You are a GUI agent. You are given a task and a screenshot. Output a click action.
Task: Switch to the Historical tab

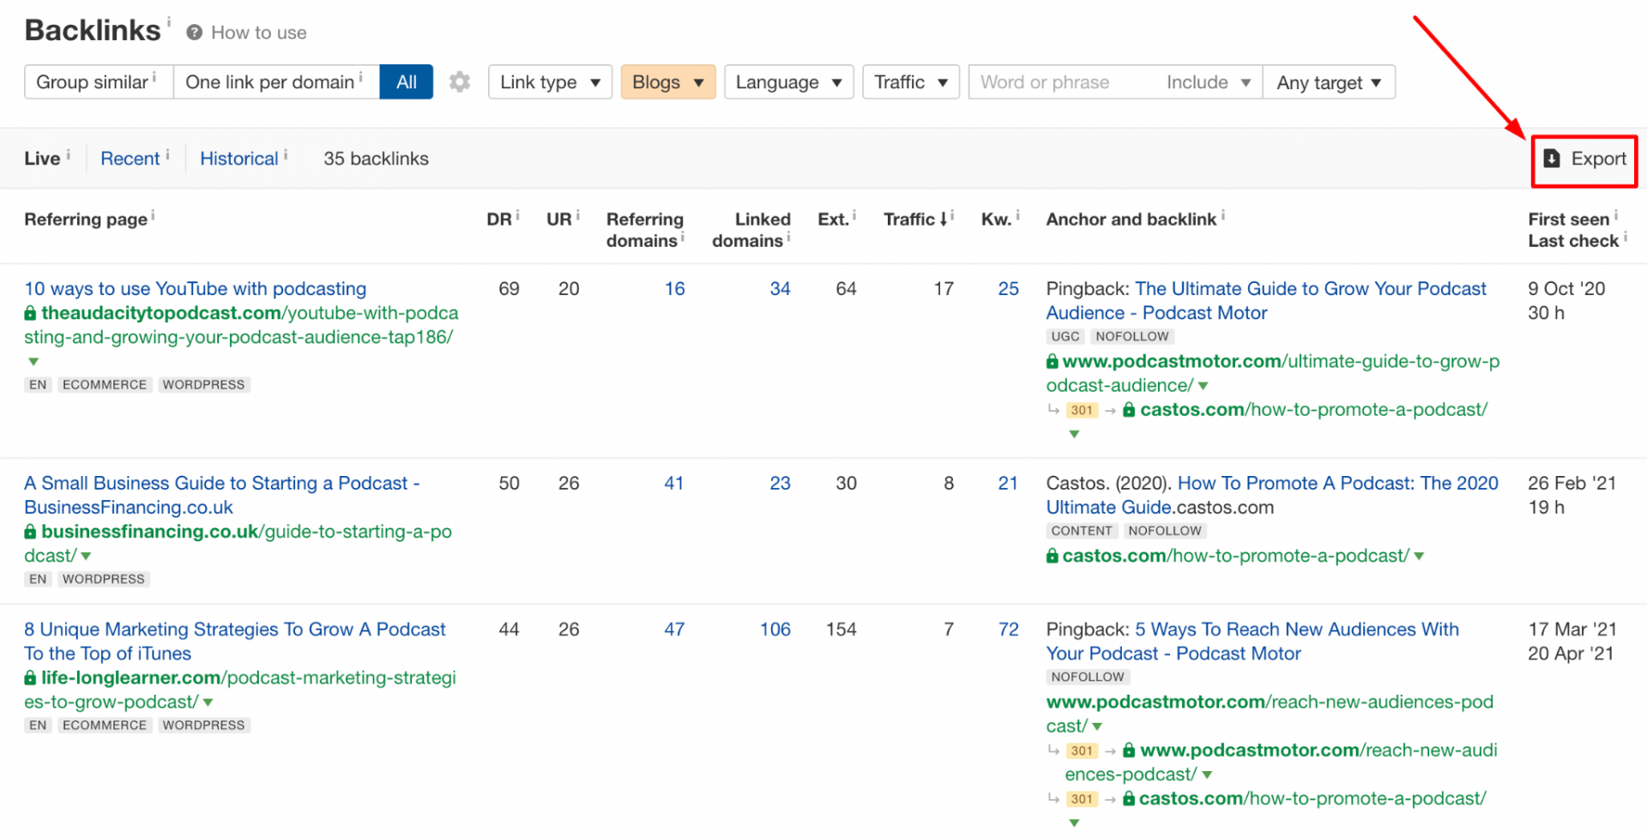[x=238, y=159]
